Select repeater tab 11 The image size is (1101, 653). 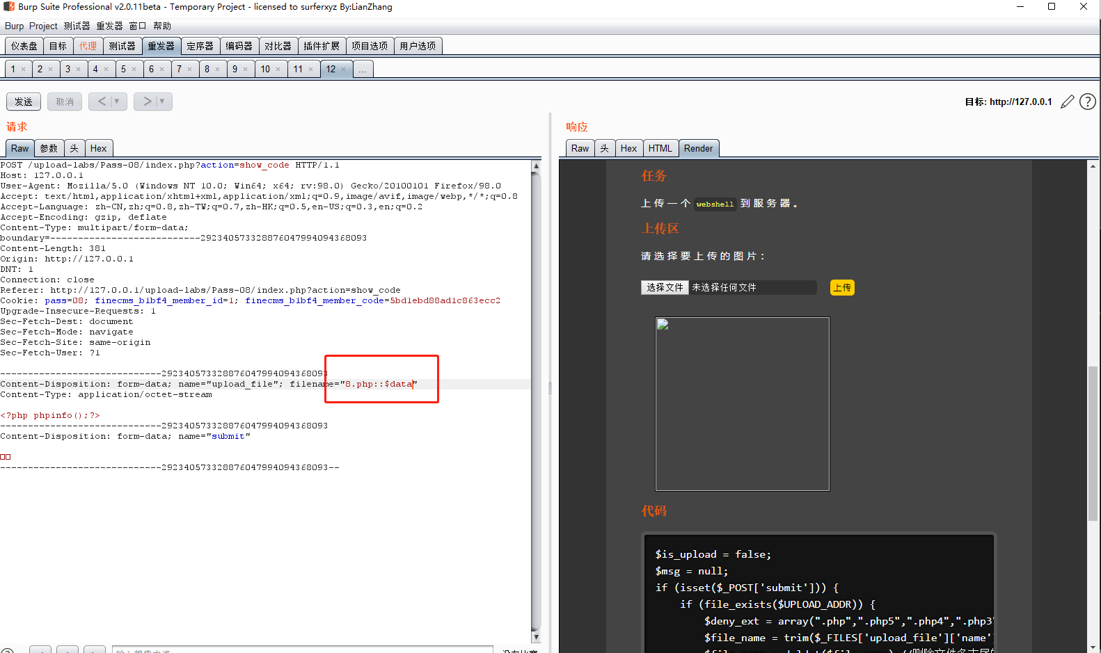click(299, 70)
